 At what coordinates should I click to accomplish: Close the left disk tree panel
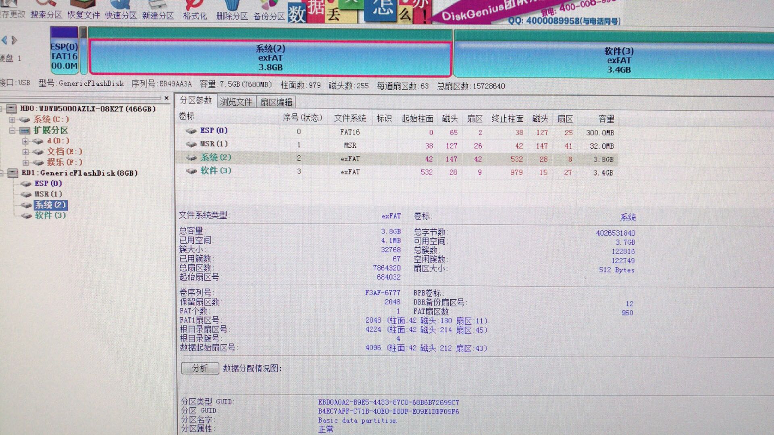(166, 98)
